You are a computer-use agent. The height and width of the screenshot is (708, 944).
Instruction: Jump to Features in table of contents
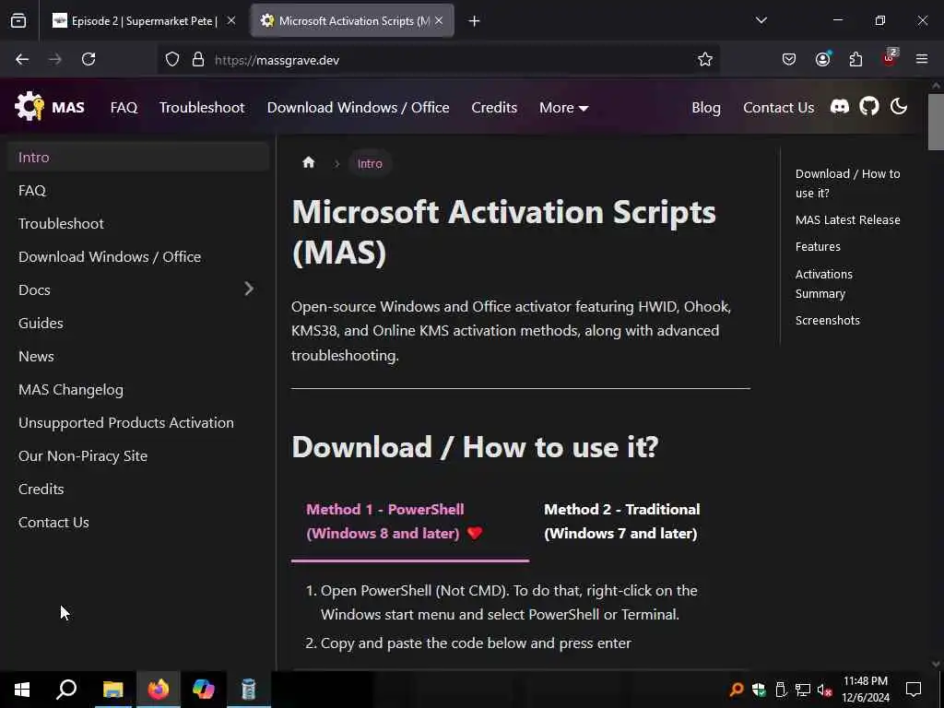click(818, 246)
